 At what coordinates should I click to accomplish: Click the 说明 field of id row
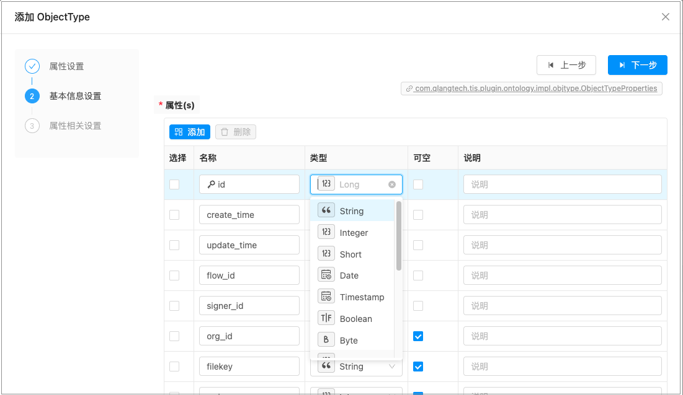(x=562, y=184)
